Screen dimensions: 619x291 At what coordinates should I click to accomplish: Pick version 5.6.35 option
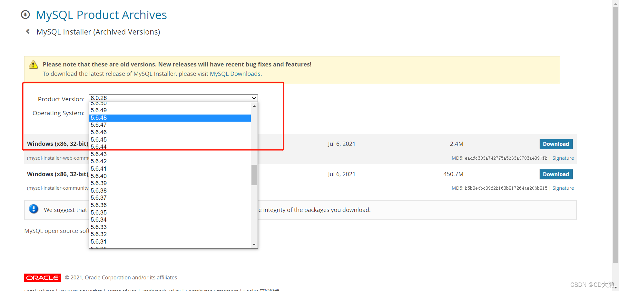click(x=170, y=213)
